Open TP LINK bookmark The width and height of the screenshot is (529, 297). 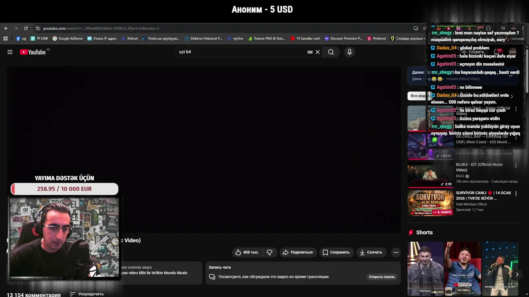tap(39, 38)
